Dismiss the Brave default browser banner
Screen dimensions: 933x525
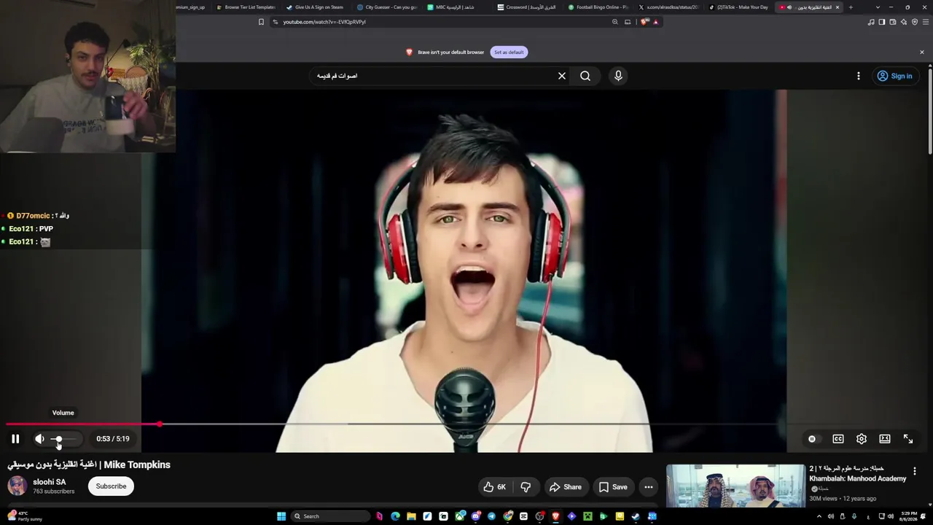tap(922, 52)
